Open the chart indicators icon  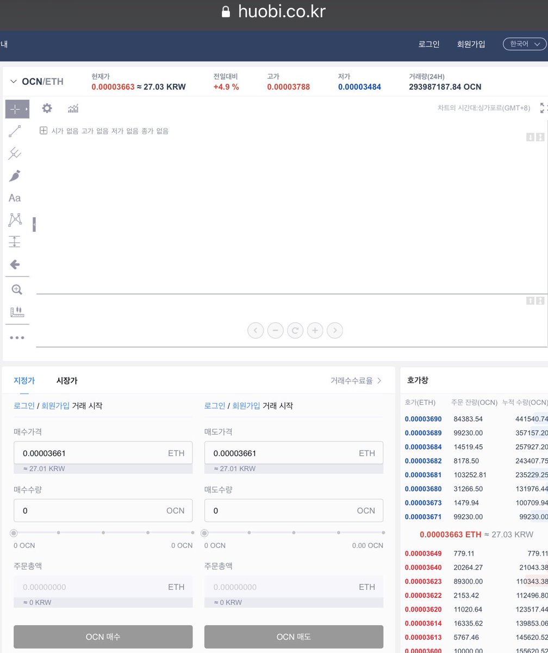point(73,108)
